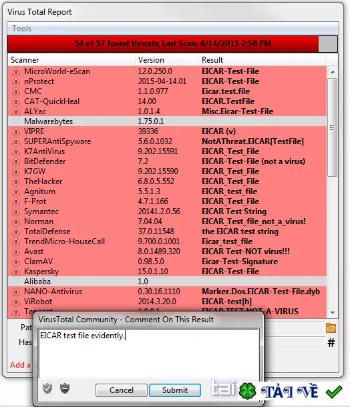Click the warning icon next to Kaspersky
This screenshot has width=350, height=407.
coord(16,272)
